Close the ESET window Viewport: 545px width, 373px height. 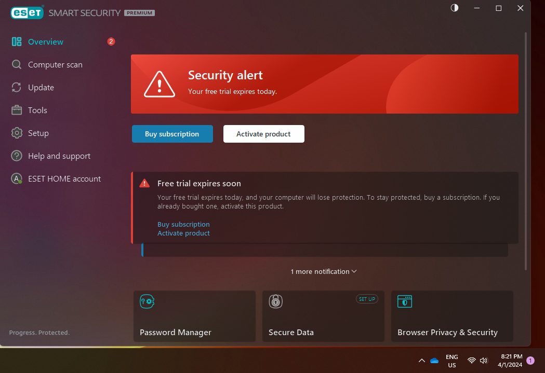(521, 8)
